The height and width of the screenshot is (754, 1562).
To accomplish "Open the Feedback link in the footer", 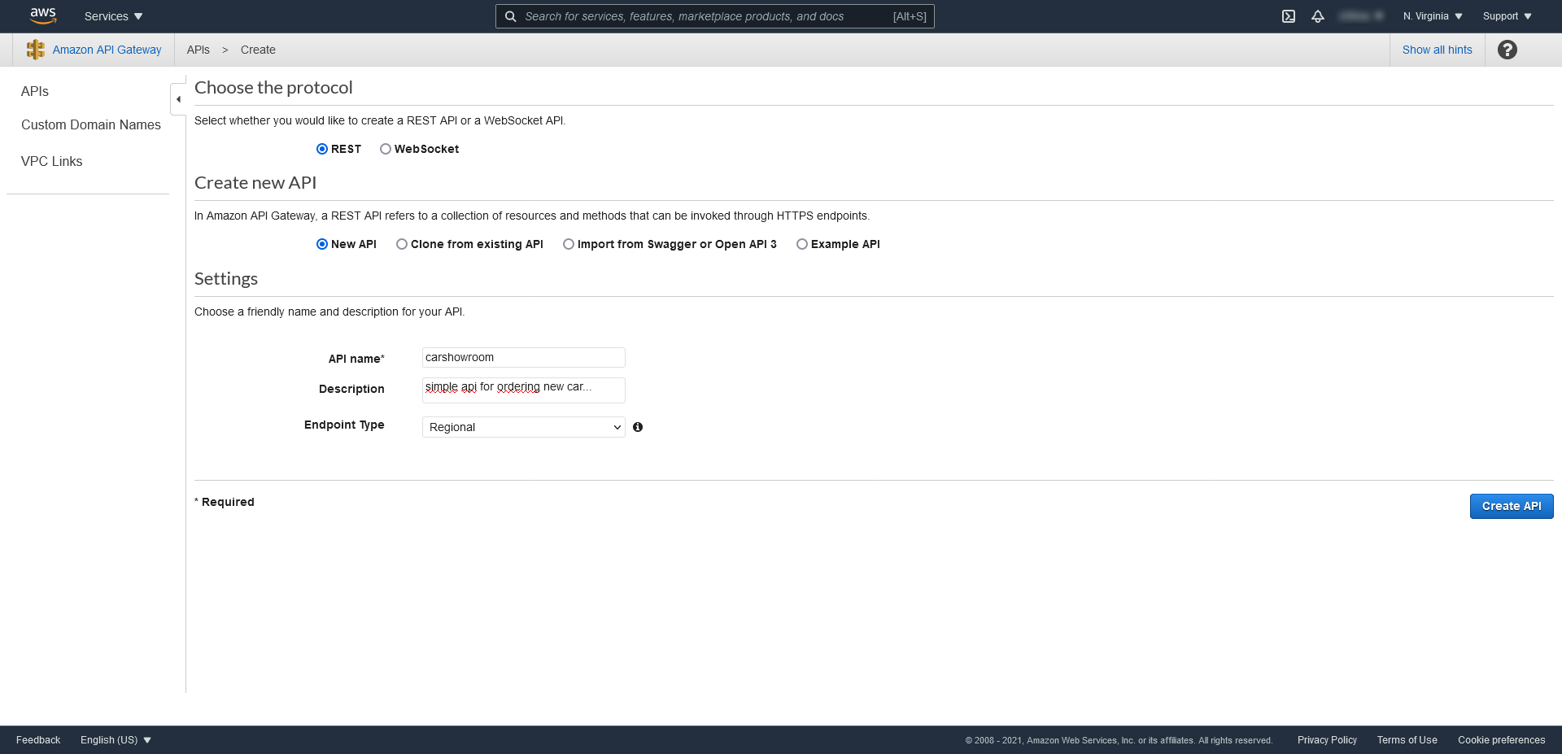I will pyautogui.click(x=38, y=740).
